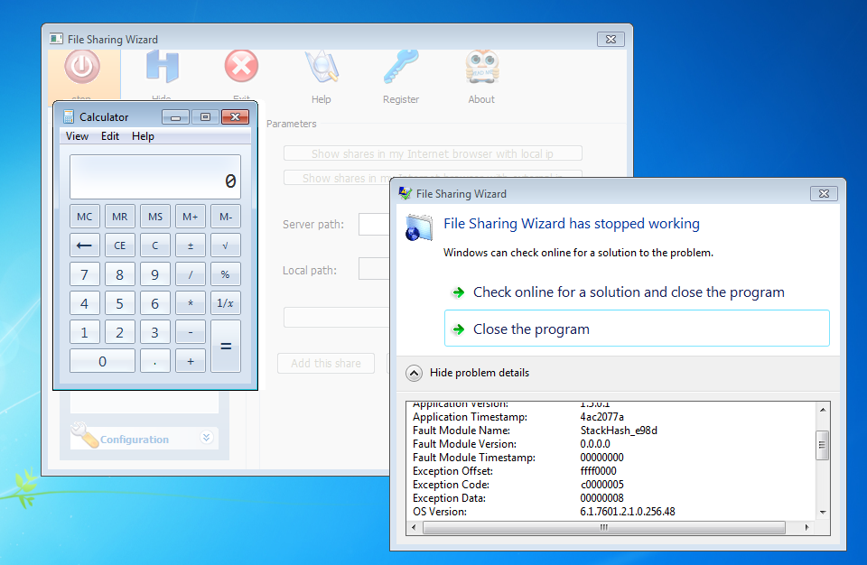Click calculator reciprocal 1/x key
Viewport: 867px width, 565px height.
point(226,303)
